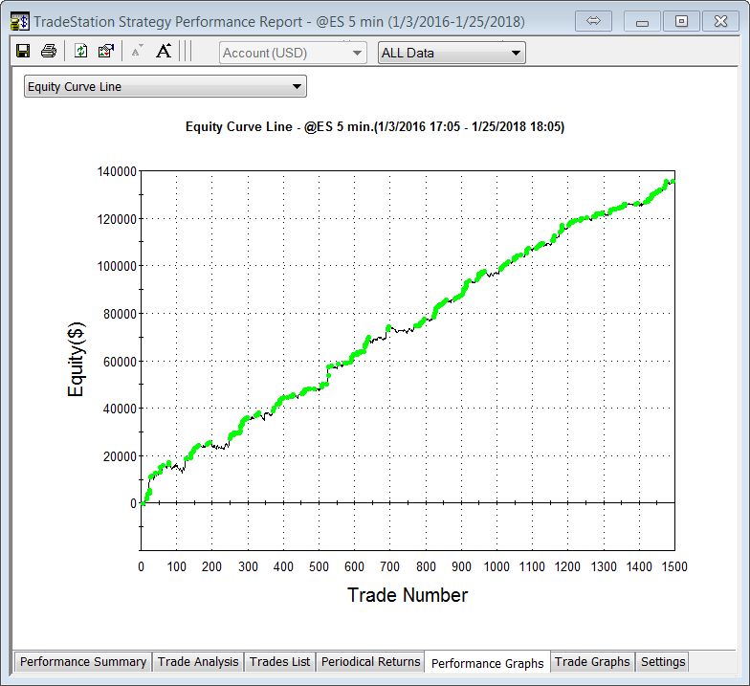Click the TradeStation app icon in title bar
Image resolution: width=750 pixels, height=686 pixels.
tap(18, 20)
